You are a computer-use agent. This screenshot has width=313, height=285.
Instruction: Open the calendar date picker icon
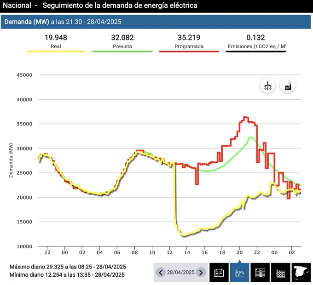[219, 273]
